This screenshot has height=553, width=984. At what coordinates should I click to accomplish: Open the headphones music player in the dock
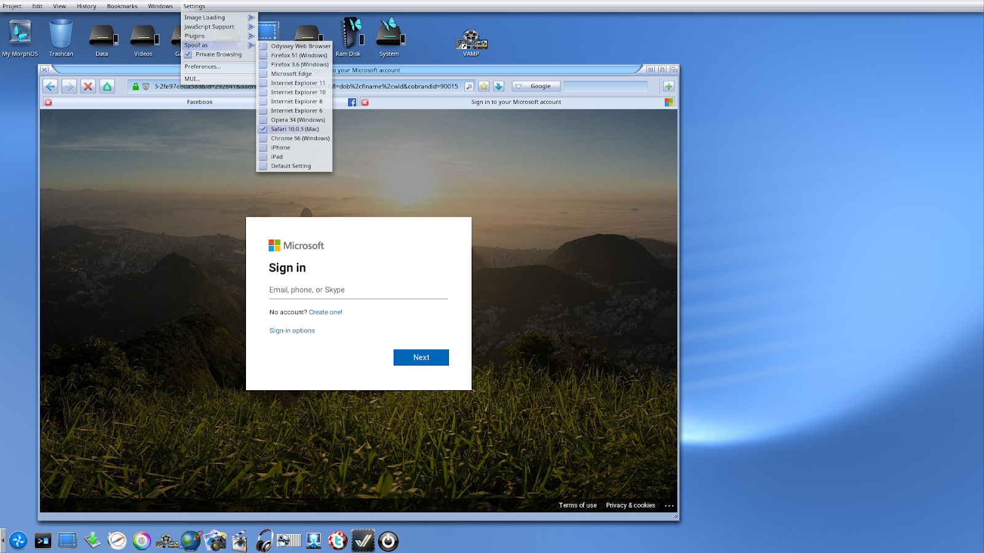tap(264, 541)
